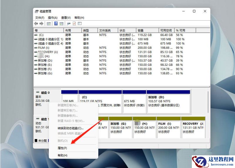Click the view settings list toolbar icon

pos(80,24)
